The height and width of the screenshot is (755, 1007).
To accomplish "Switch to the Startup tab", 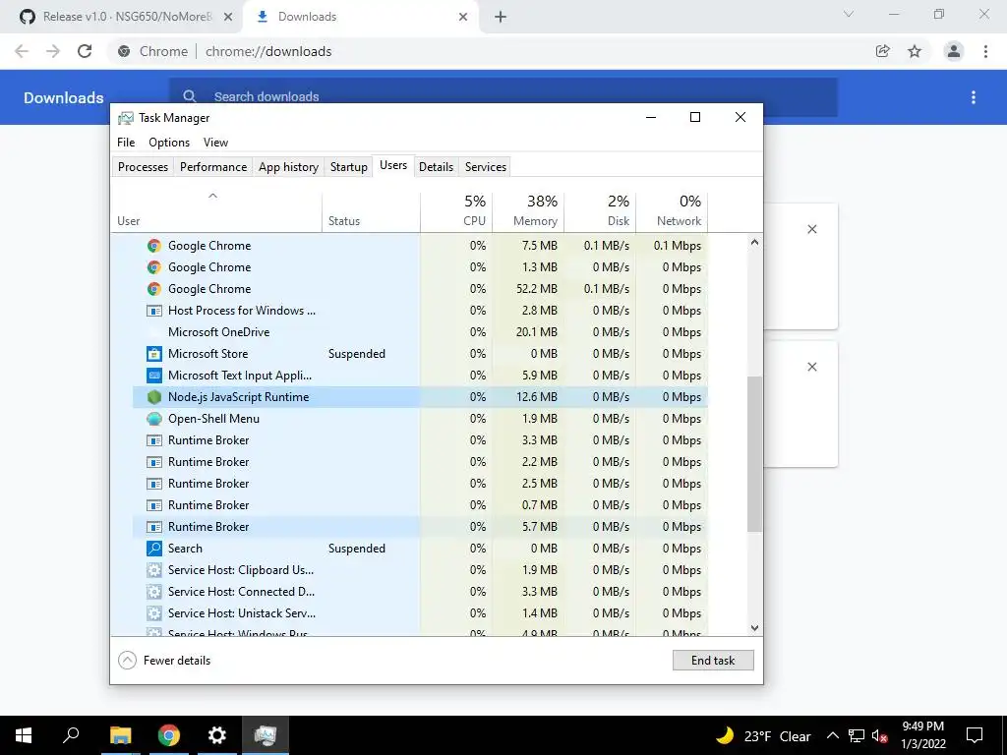I will coord(349,167).
